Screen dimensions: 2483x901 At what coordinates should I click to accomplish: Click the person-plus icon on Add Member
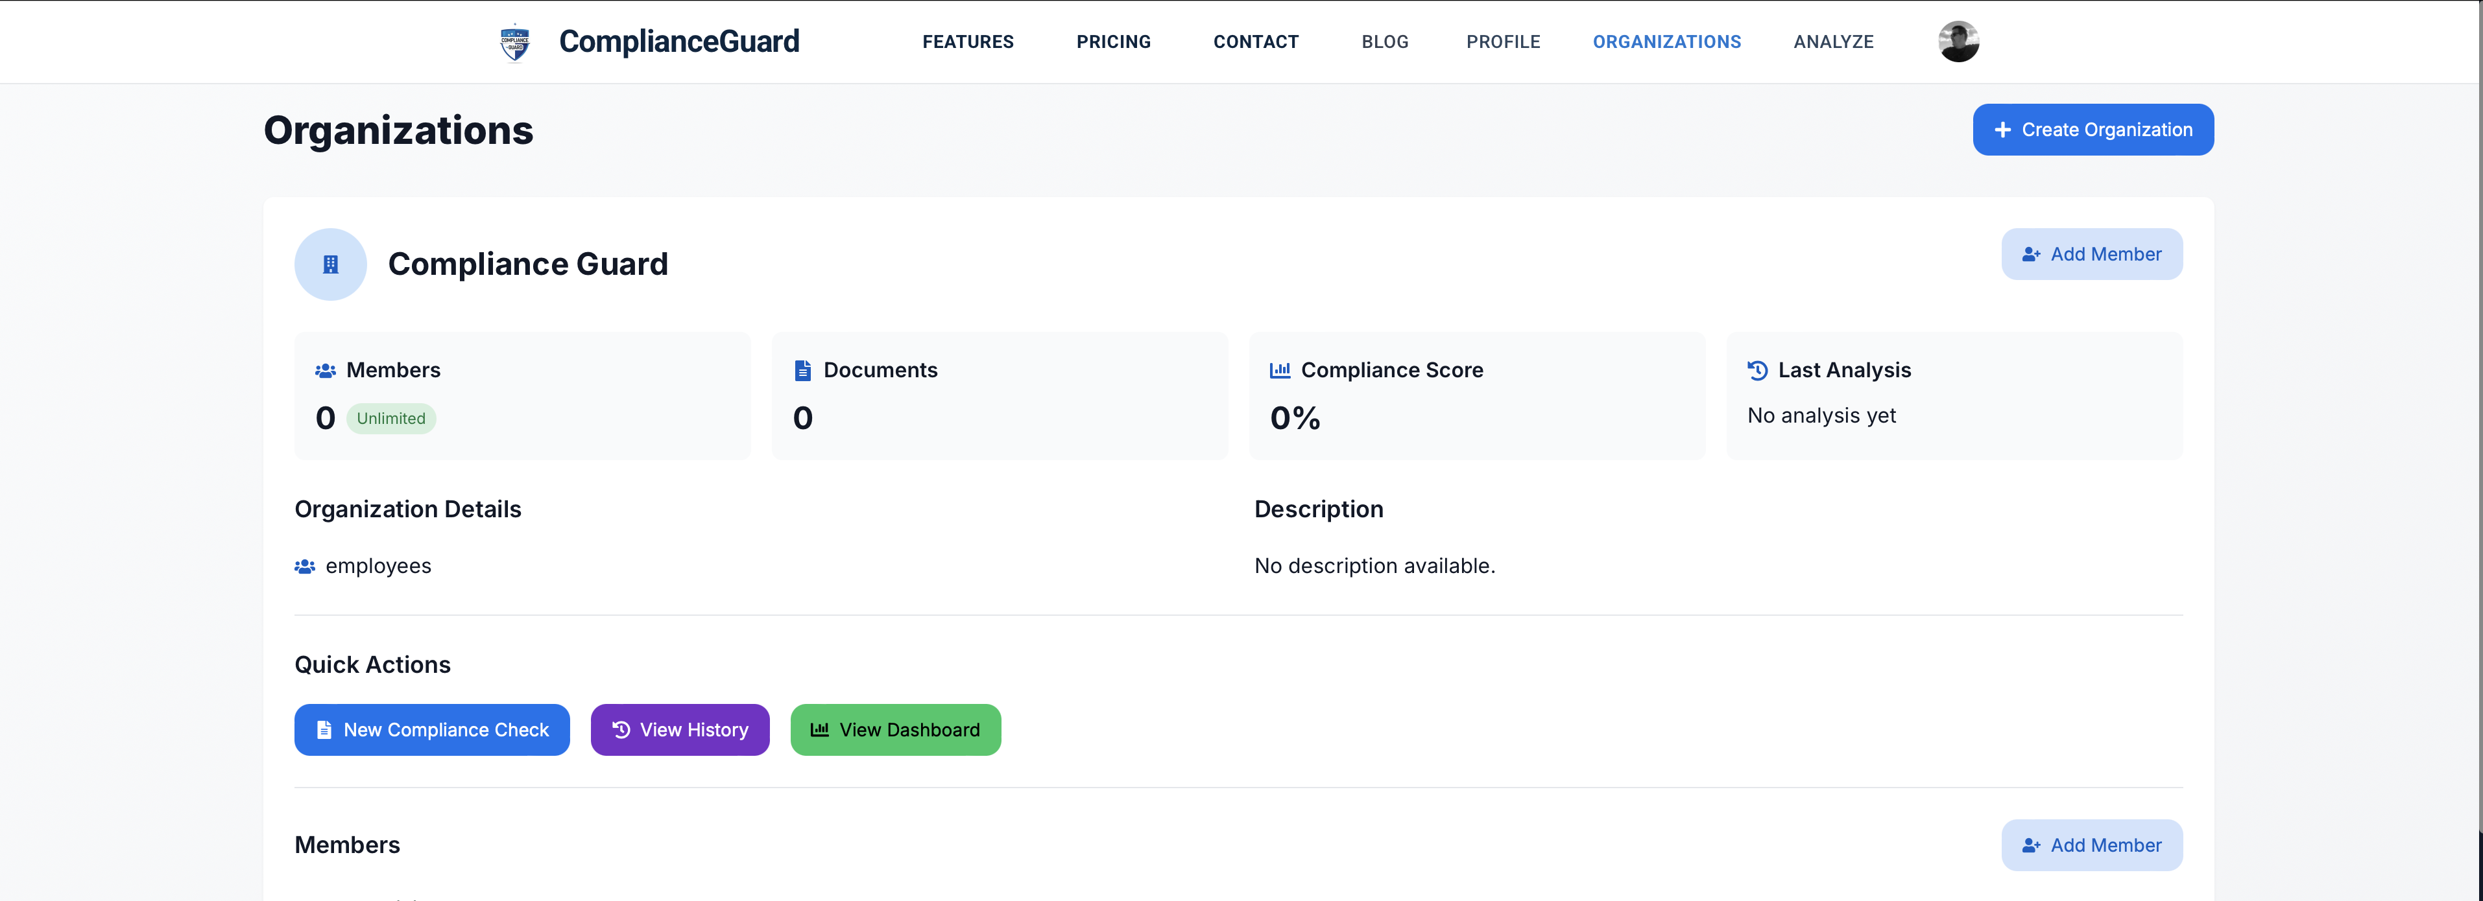tap(2032, 253)
